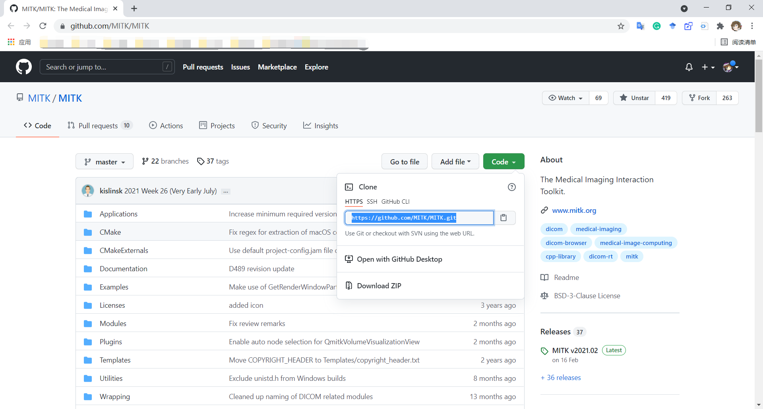The image size is (763, 409).
Task: Expand the commit message ellipsis
Action: pos(226,191)
